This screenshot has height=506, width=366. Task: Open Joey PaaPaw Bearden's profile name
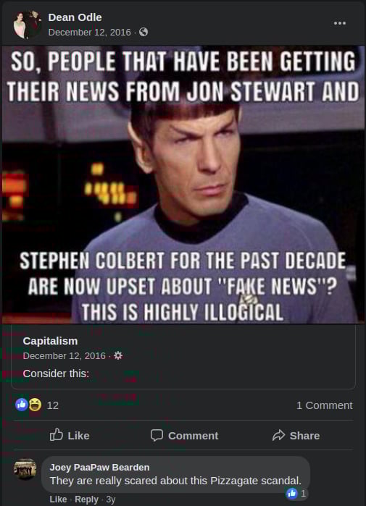pyautogui.click(x=99, y=468)
